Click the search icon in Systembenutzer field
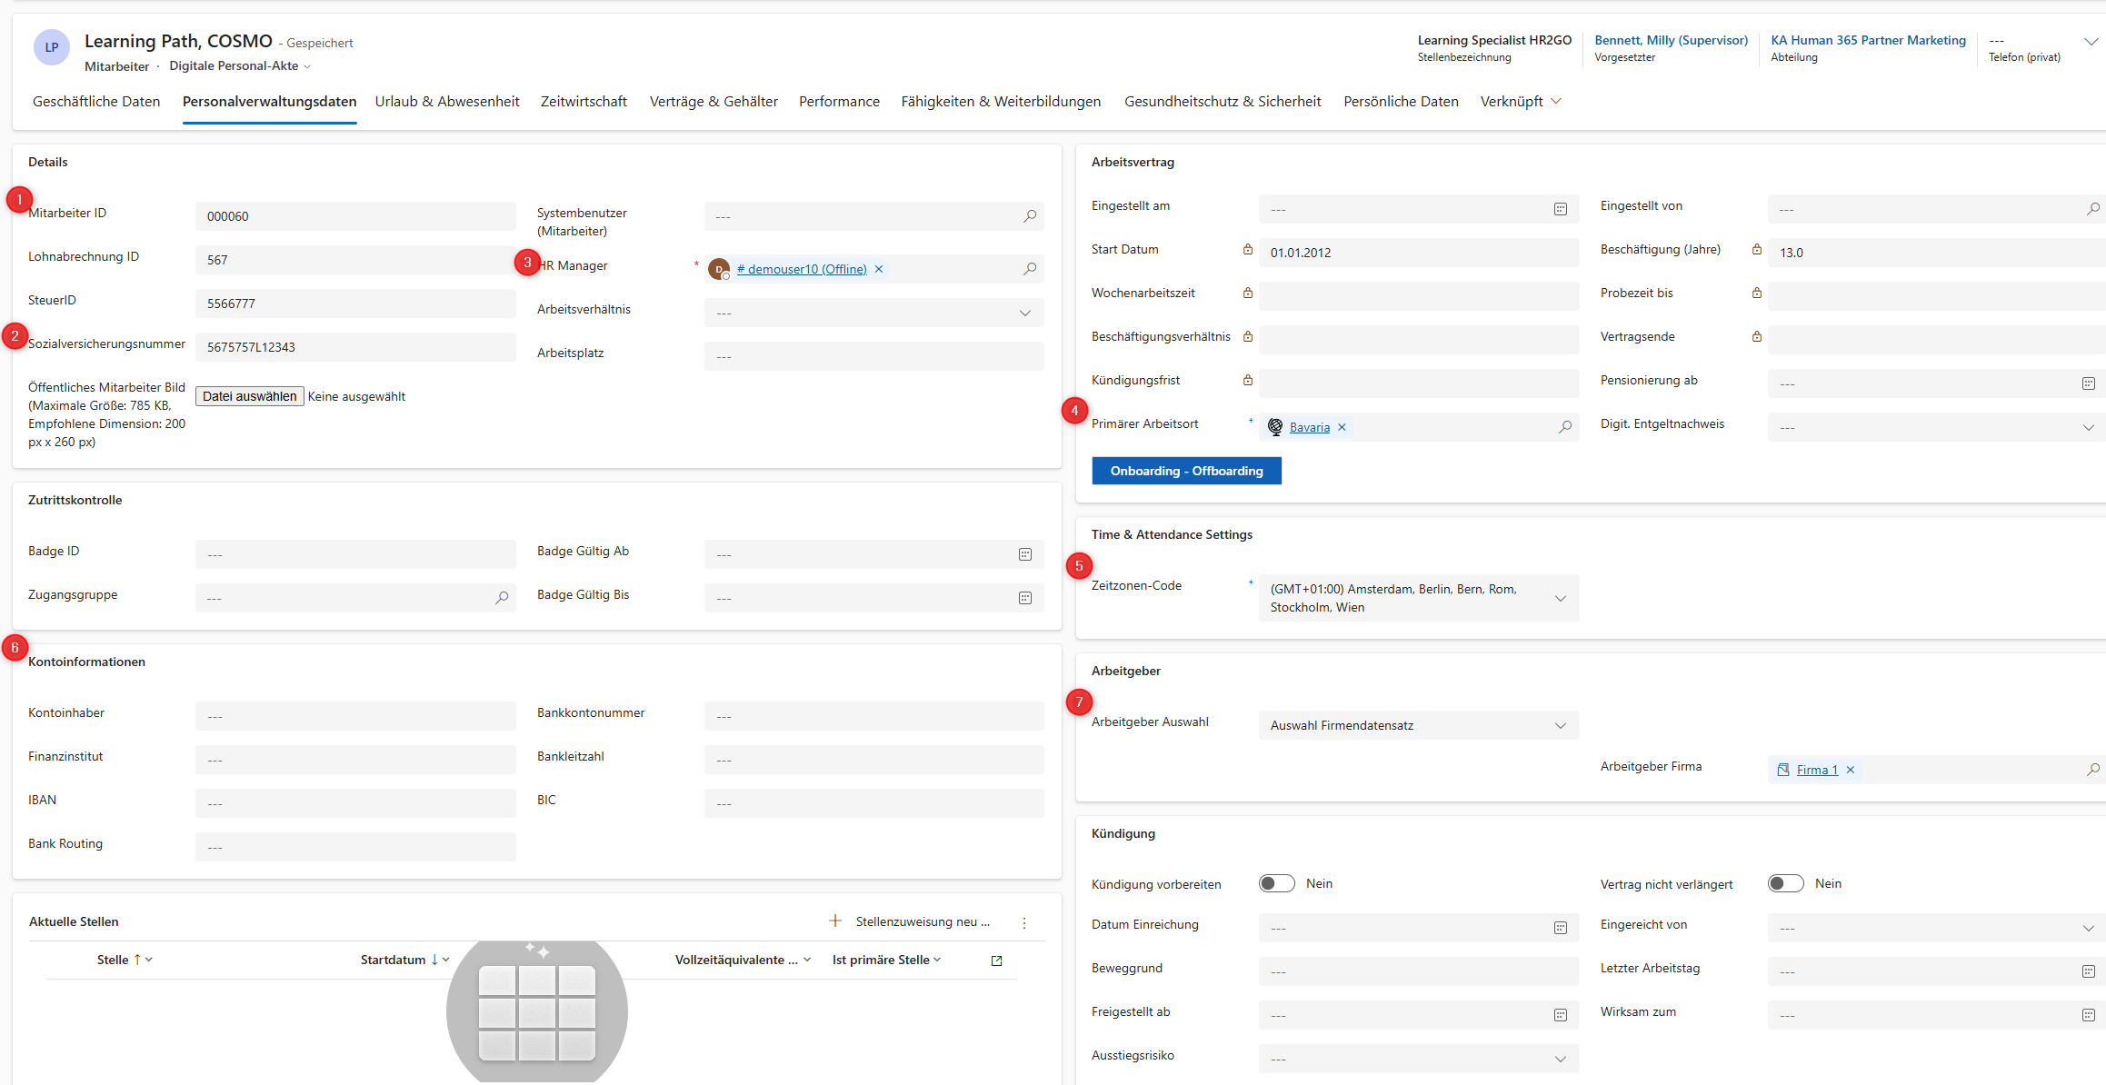This screenshot has height=1085, width=2106. pyautogui.click(x=1029, y=216)
